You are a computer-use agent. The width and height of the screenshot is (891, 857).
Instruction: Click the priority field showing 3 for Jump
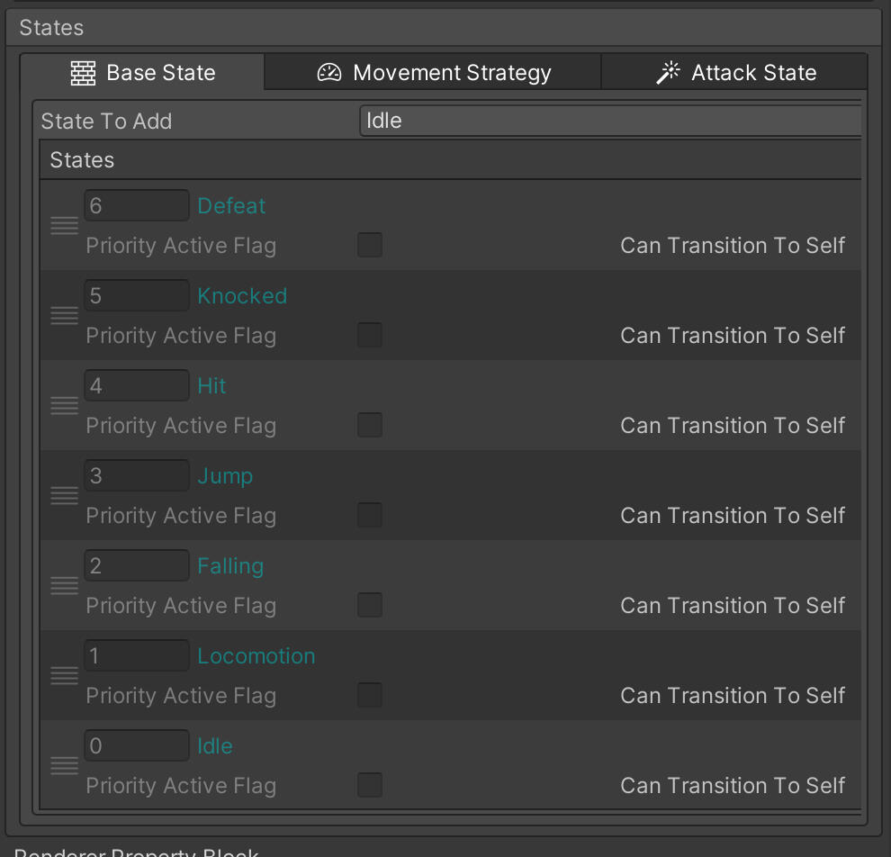coord(136,475)
